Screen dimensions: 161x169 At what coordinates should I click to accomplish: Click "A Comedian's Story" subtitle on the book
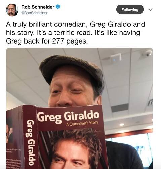coord(82,123)
